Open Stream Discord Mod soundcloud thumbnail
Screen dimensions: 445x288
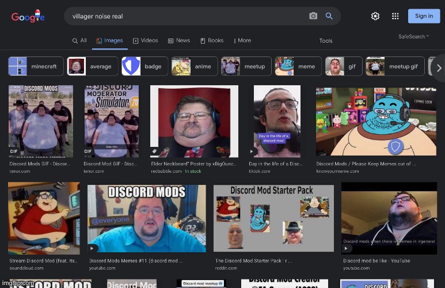coord(44,218)
